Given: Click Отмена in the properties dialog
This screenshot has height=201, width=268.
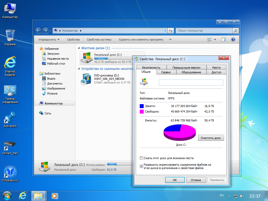Looking at the screenshot, I should pos(196,180).
